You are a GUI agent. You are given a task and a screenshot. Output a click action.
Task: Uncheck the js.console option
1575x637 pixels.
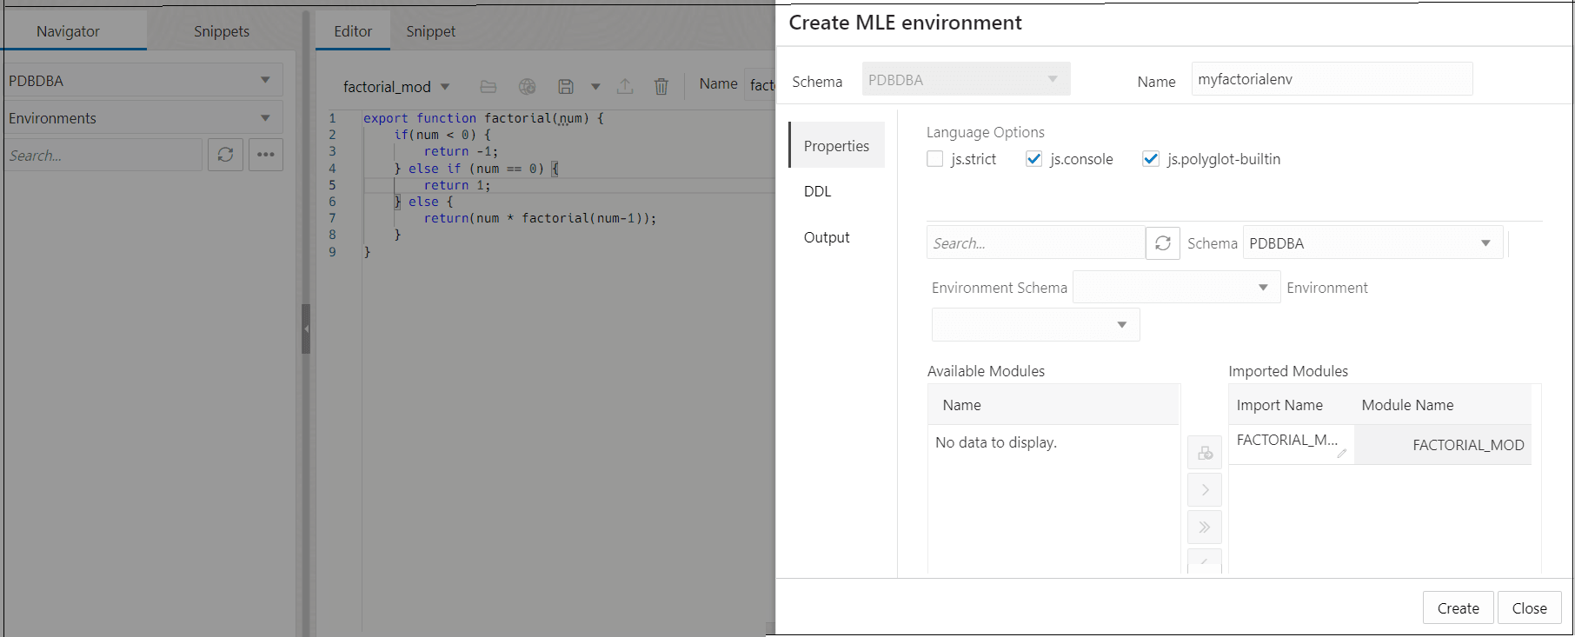pyautogui.click(x=1033, y=159)
